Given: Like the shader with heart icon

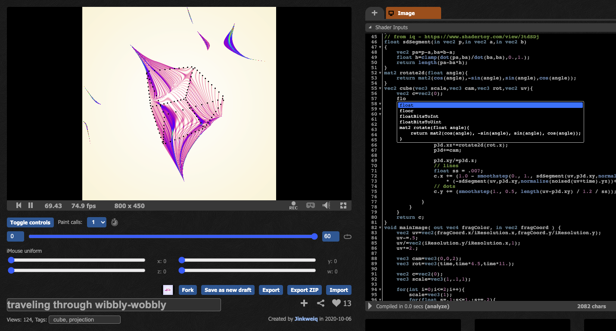Looking at the screenshot, I should (336, 303).
